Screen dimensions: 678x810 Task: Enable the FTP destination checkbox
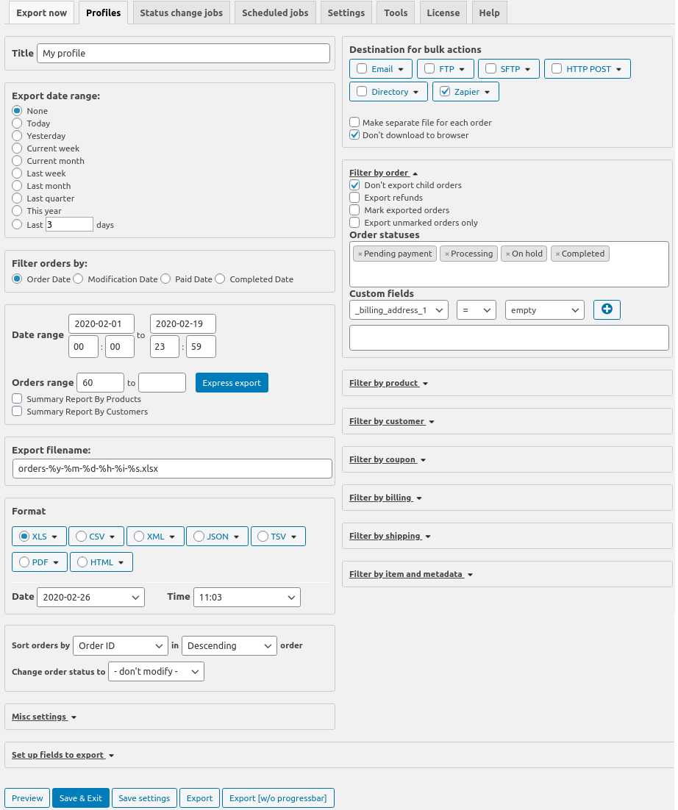[429, 68]
